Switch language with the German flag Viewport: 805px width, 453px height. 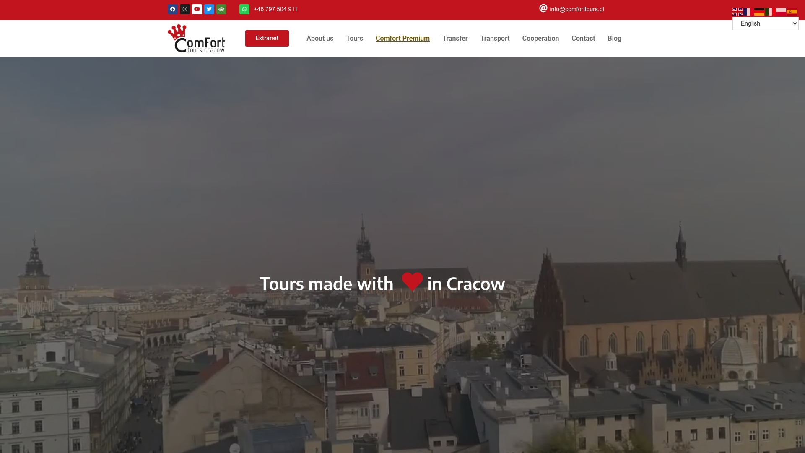click(x=759, y=12)
